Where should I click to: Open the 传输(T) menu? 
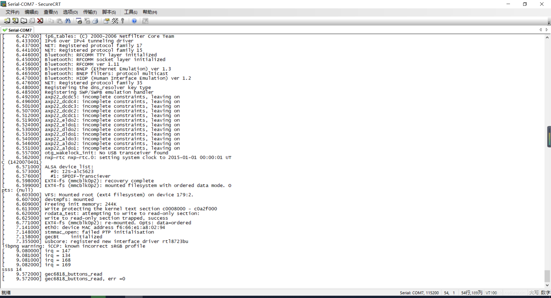point(90,12)
